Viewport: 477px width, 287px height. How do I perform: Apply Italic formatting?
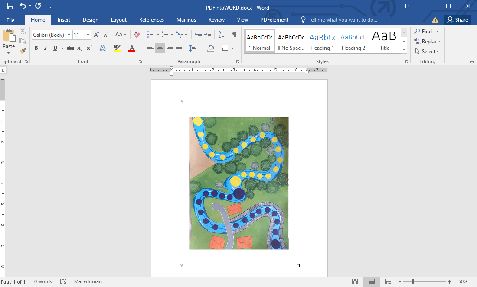click(45, 48)
